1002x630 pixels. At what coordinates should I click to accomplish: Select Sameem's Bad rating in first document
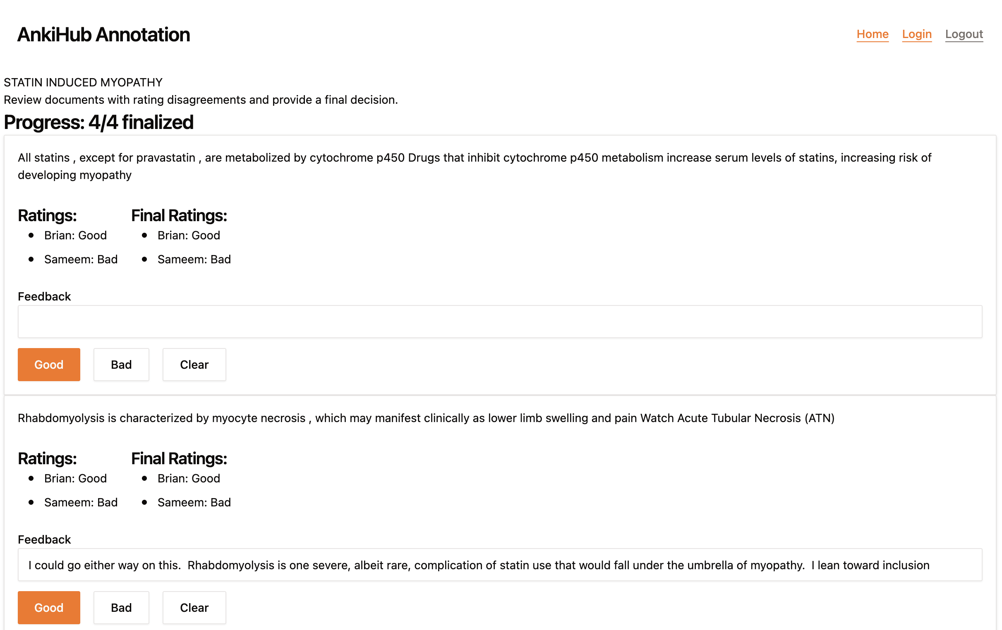[x=81, y=259]
